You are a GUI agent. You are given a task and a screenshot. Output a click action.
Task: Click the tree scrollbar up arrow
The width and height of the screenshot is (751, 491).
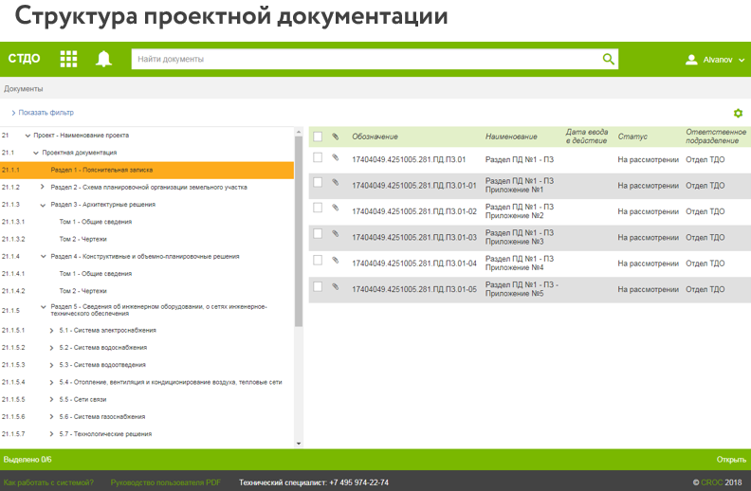tap(299, 132)
